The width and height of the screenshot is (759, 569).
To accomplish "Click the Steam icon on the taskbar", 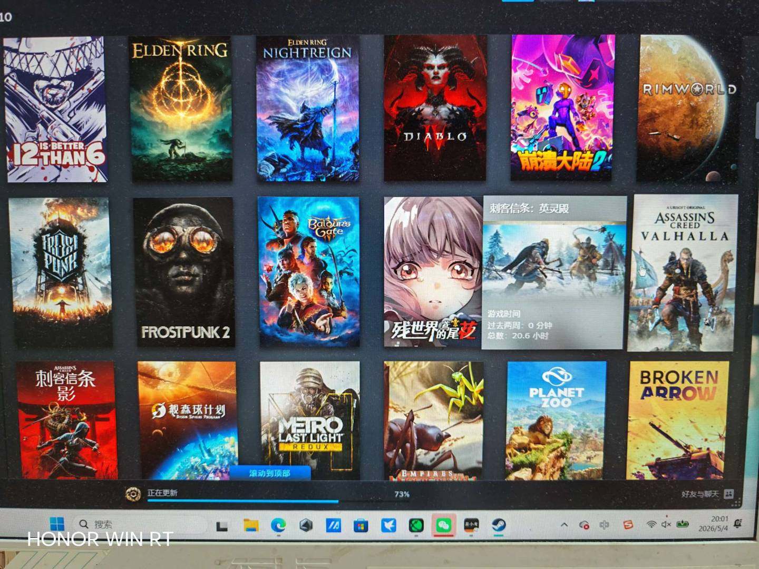I will pyautogui.click(x=499, y=525).
